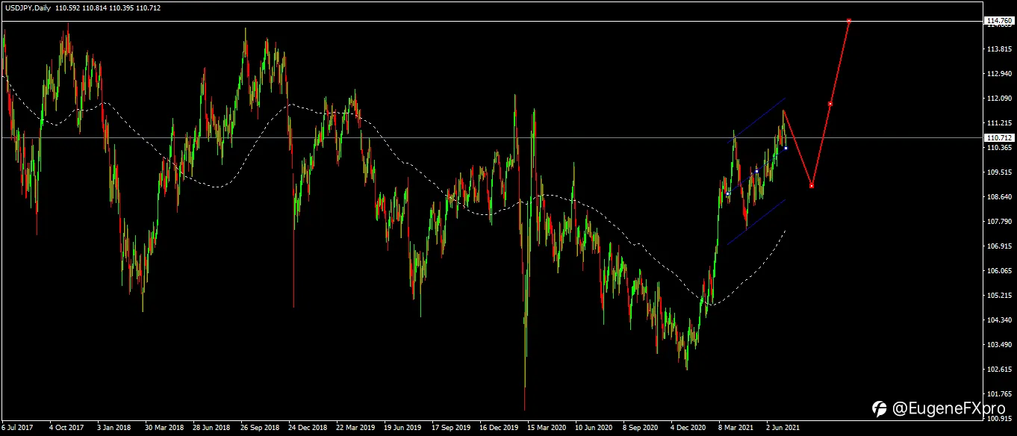Click the 103.490 price axis label
This screenshot has width=1017, height=436.
coord(998,345)
